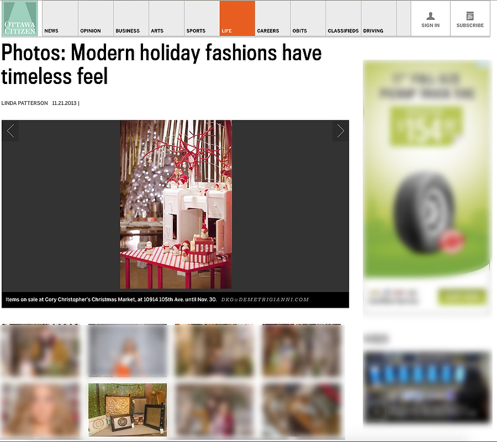Image resolution: width=497 pixels, height=442 pixels.
Task: Click the tire advertisement banner
Action: click(x=427, y=188)
